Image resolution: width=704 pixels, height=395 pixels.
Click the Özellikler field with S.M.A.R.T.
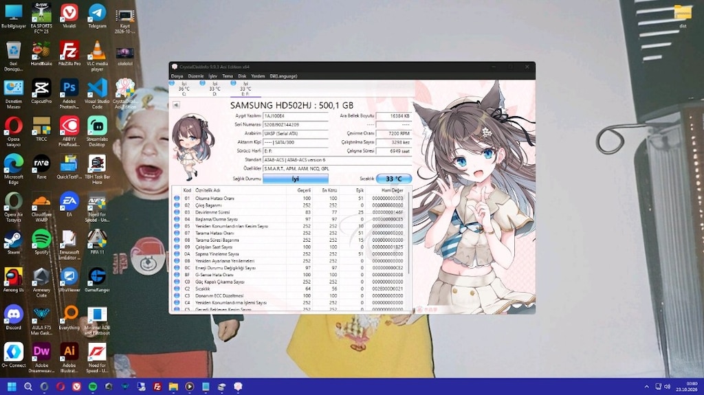click(x=337, y=169)
